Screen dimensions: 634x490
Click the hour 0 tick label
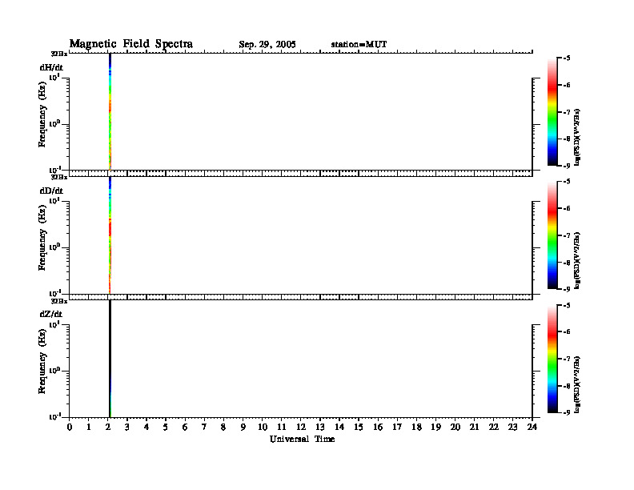pyautogui.click(x=70, y=427)
